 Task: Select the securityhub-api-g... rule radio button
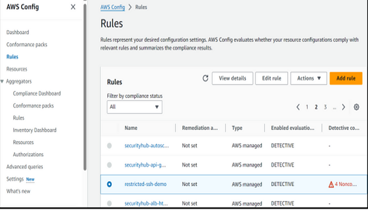[109, 165]
